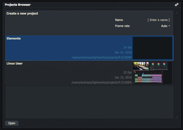Click the project path ending in P;0100EA
This screenshot has height=130, width=183.
click(102, 83)
